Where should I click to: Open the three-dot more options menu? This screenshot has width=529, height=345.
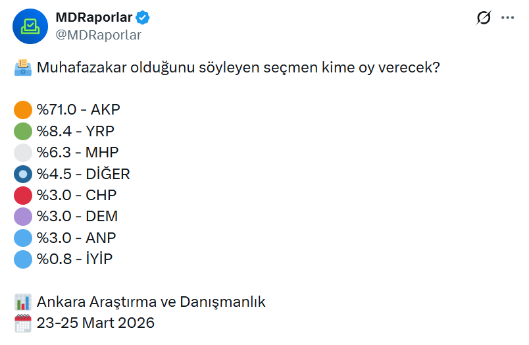coord(508,18)
